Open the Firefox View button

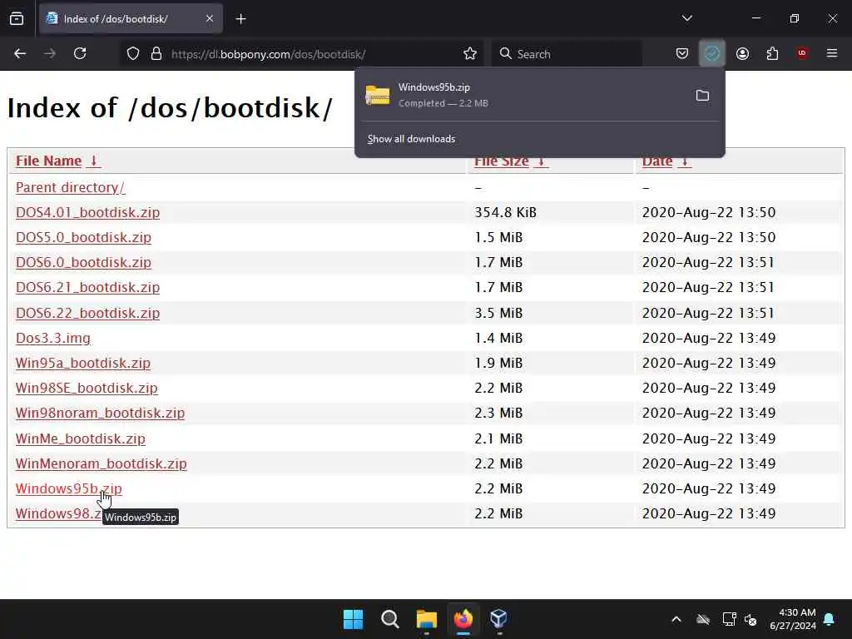tap(17, 19)
